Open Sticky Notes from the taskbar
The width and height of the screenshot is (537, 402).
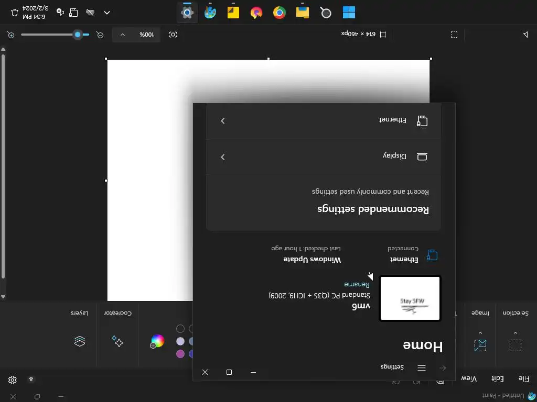click(x=233, y=13)
